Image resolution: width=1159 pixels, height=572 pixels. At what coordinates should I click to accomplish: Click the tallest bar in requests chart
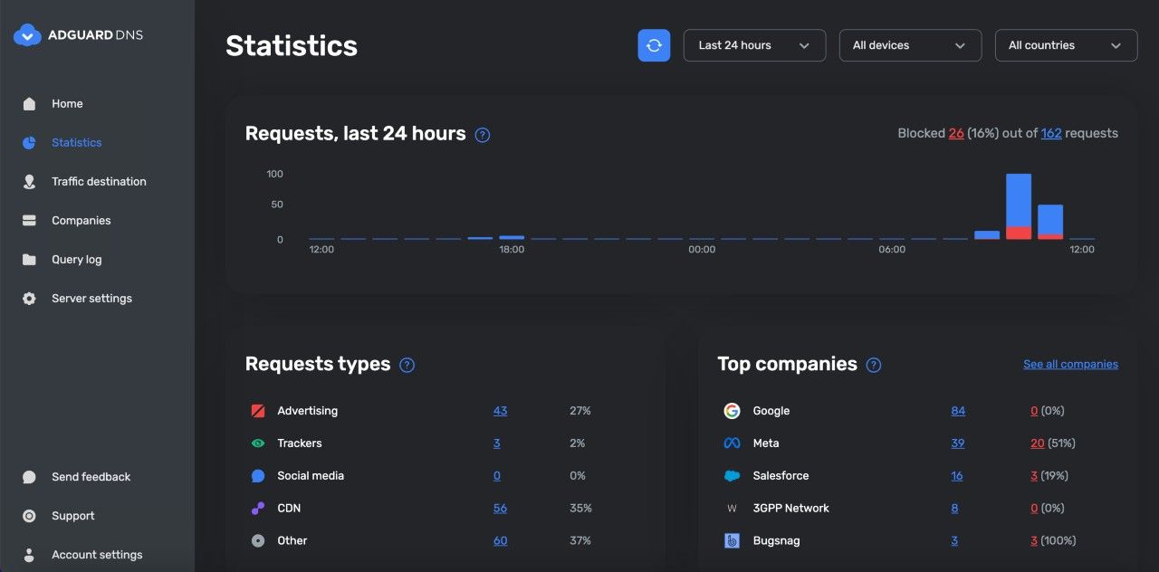click(1019, 204)
